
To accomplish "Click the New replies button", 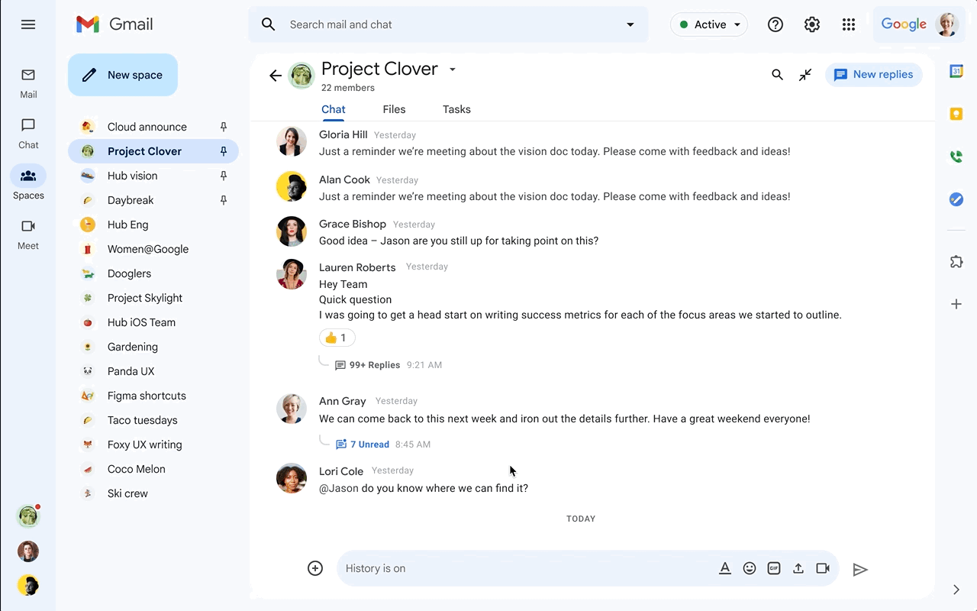I will tap(873, 74).
